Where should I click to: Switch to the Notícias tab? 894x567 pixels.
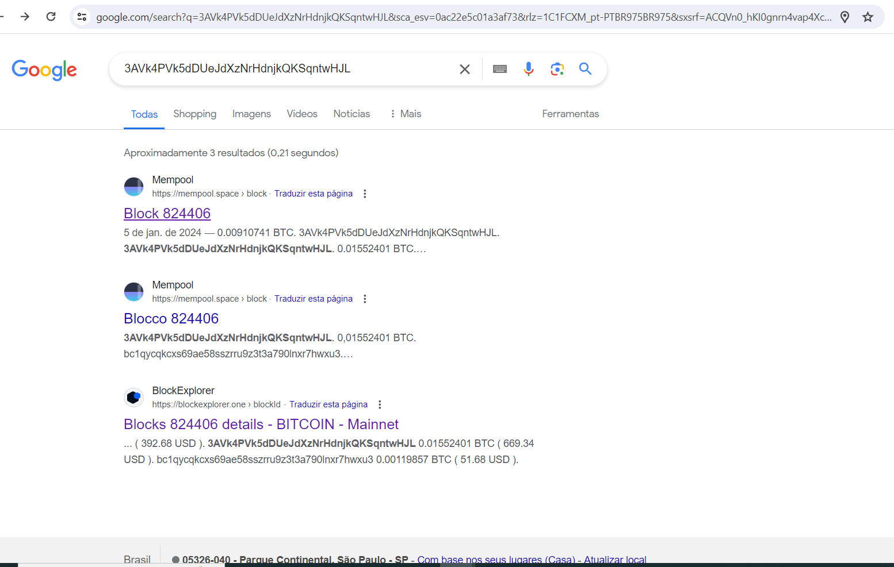coord(352,114)
